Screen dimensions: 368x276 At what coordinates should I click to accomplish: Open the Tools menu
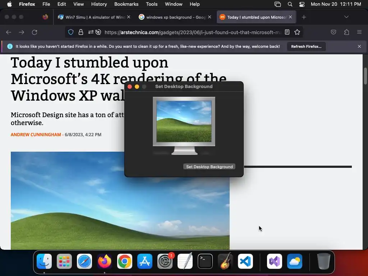[152, 4]
